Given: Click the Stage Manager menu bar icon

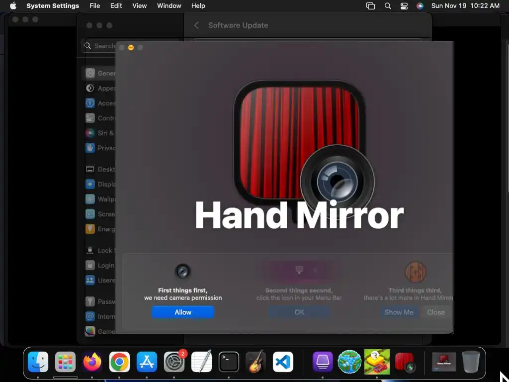Looking at the screenshot, I should click(x=370, y=6).
